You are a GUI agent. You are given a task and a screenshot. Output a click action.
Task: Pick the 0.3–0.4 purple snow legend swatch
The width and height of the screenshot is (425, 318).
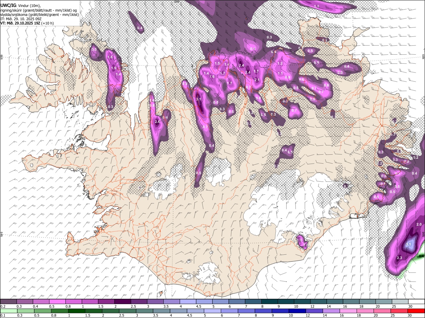tap(25, 302)
